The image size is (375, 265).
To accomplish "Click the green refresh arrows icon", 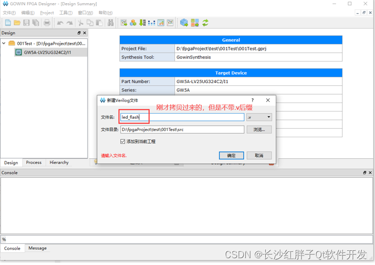I will tap(205, 23).
